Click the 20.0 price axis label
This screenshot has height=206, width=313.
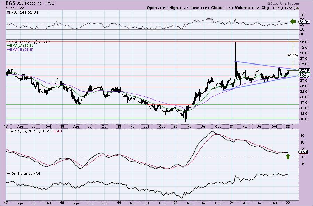click(x=303, y=97)
